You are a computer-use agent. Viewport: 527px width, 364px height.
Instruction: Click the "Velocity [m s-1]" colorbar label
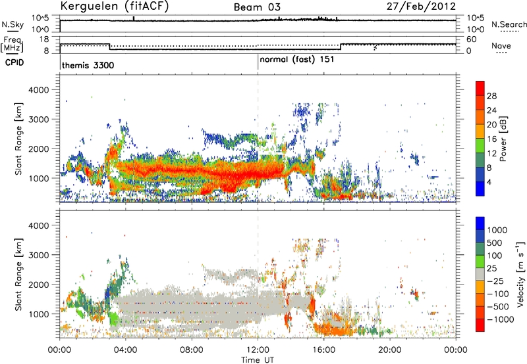pos(520,274)
